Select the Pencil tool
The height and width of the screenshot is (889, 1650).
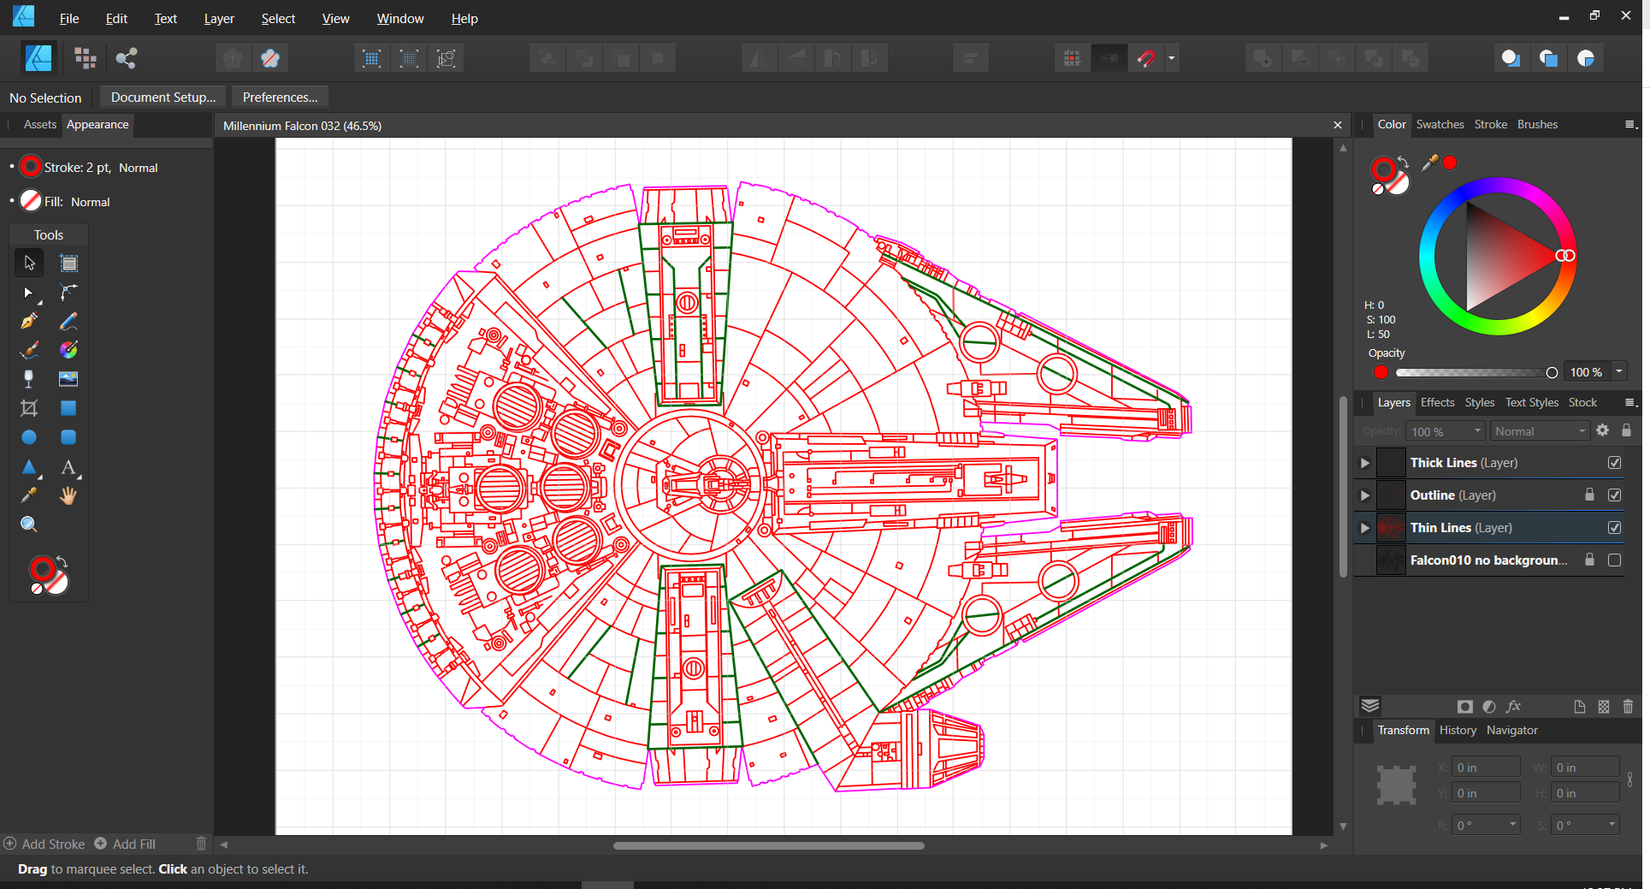[68, 322]
